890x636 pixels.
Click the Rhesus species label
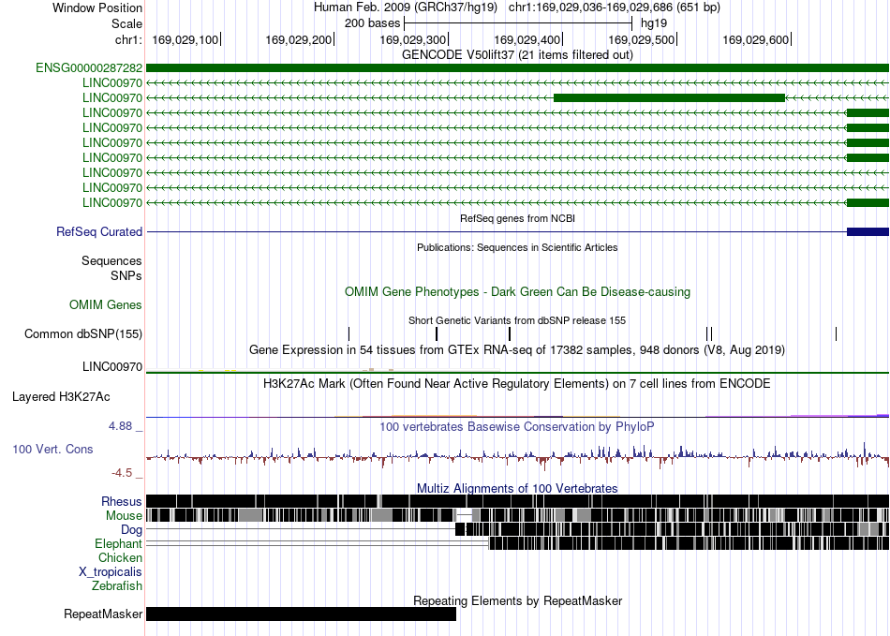(122, 501)
